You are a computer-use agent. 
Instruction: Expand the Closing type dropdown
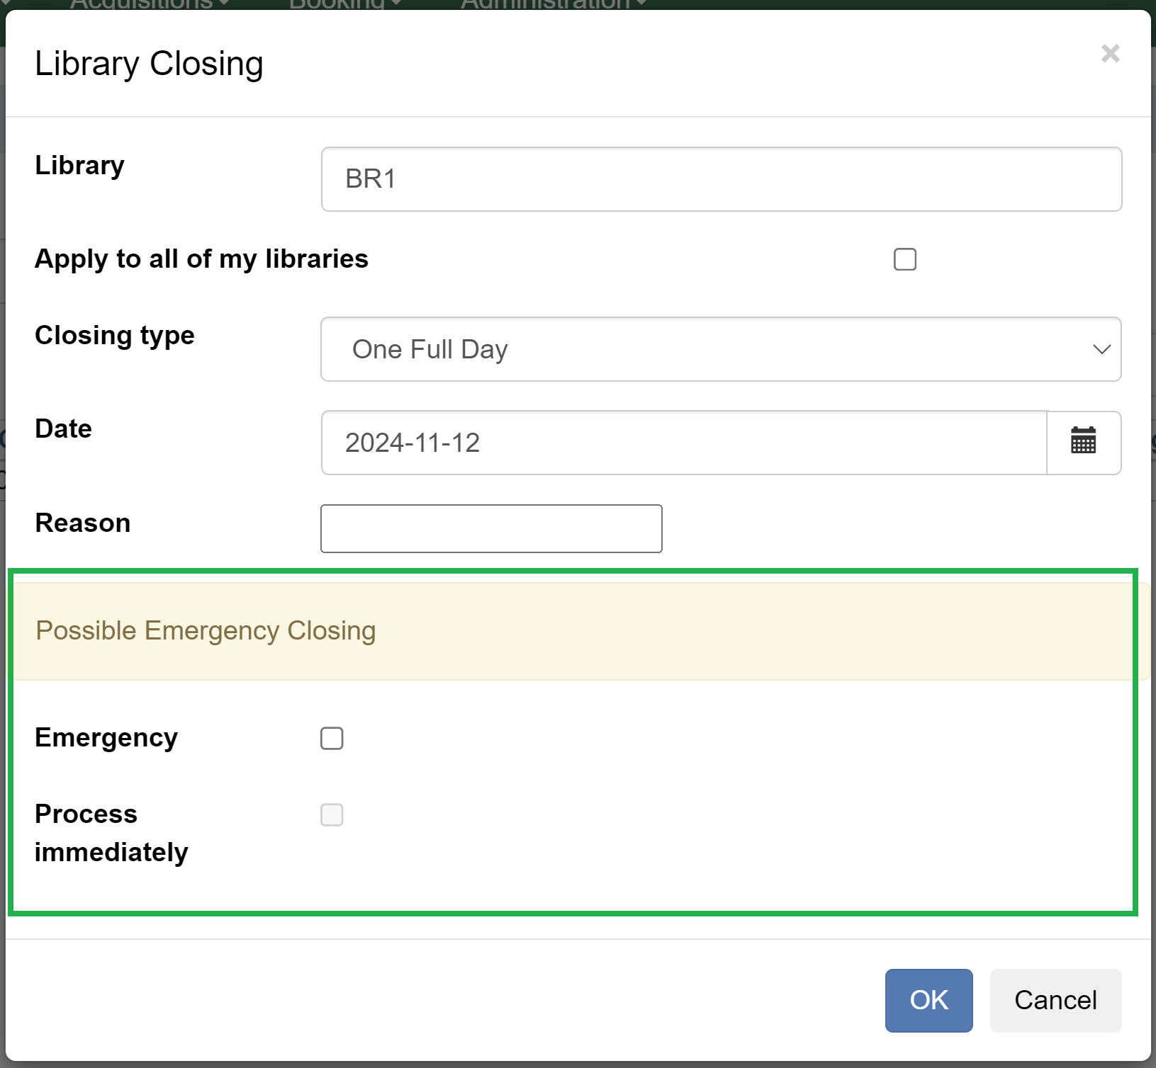pos(720,349)
